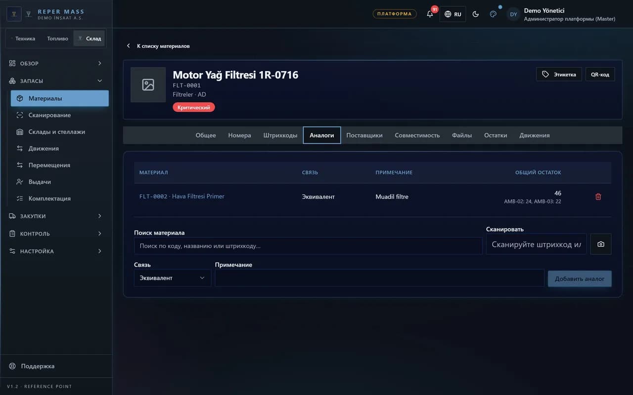Screen dimensions: 633x395
Task: Switch to the Поставщики tab
Action: tap(364, 135)
